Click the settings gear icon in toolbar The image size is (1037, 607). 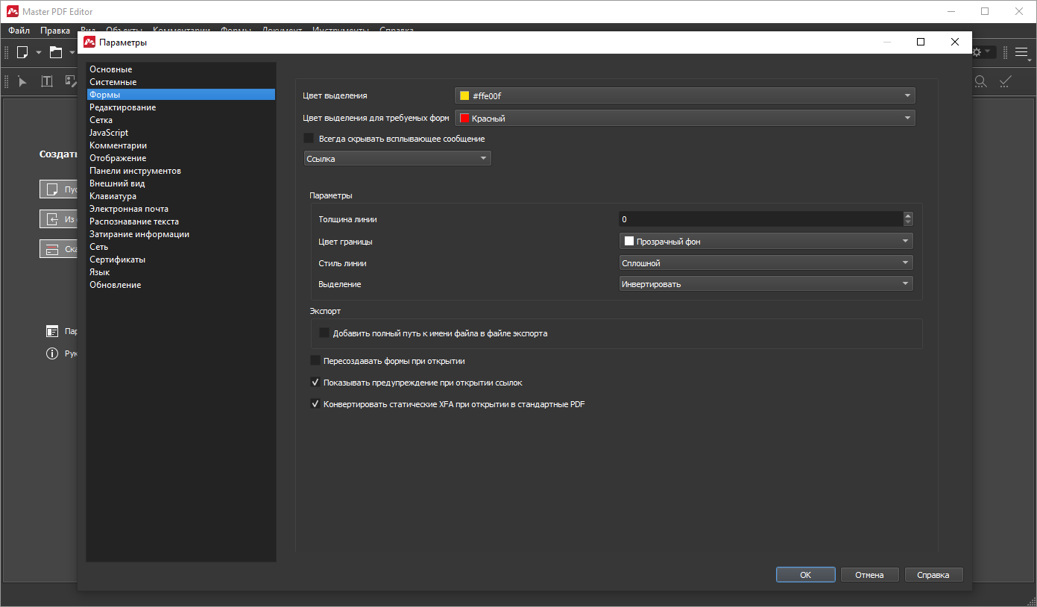coord(977,52)
